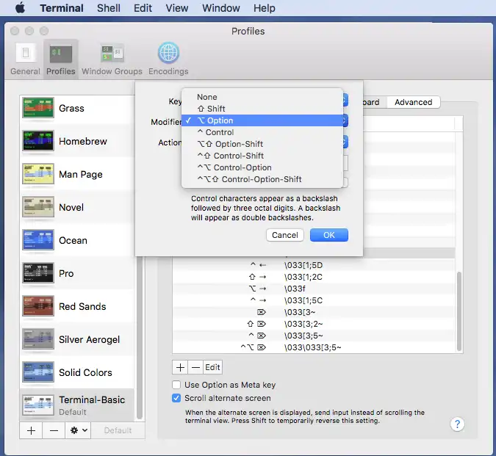
Task: Select the \033\033[3;5~ key binding row
Action: click(x=314, y=347)
